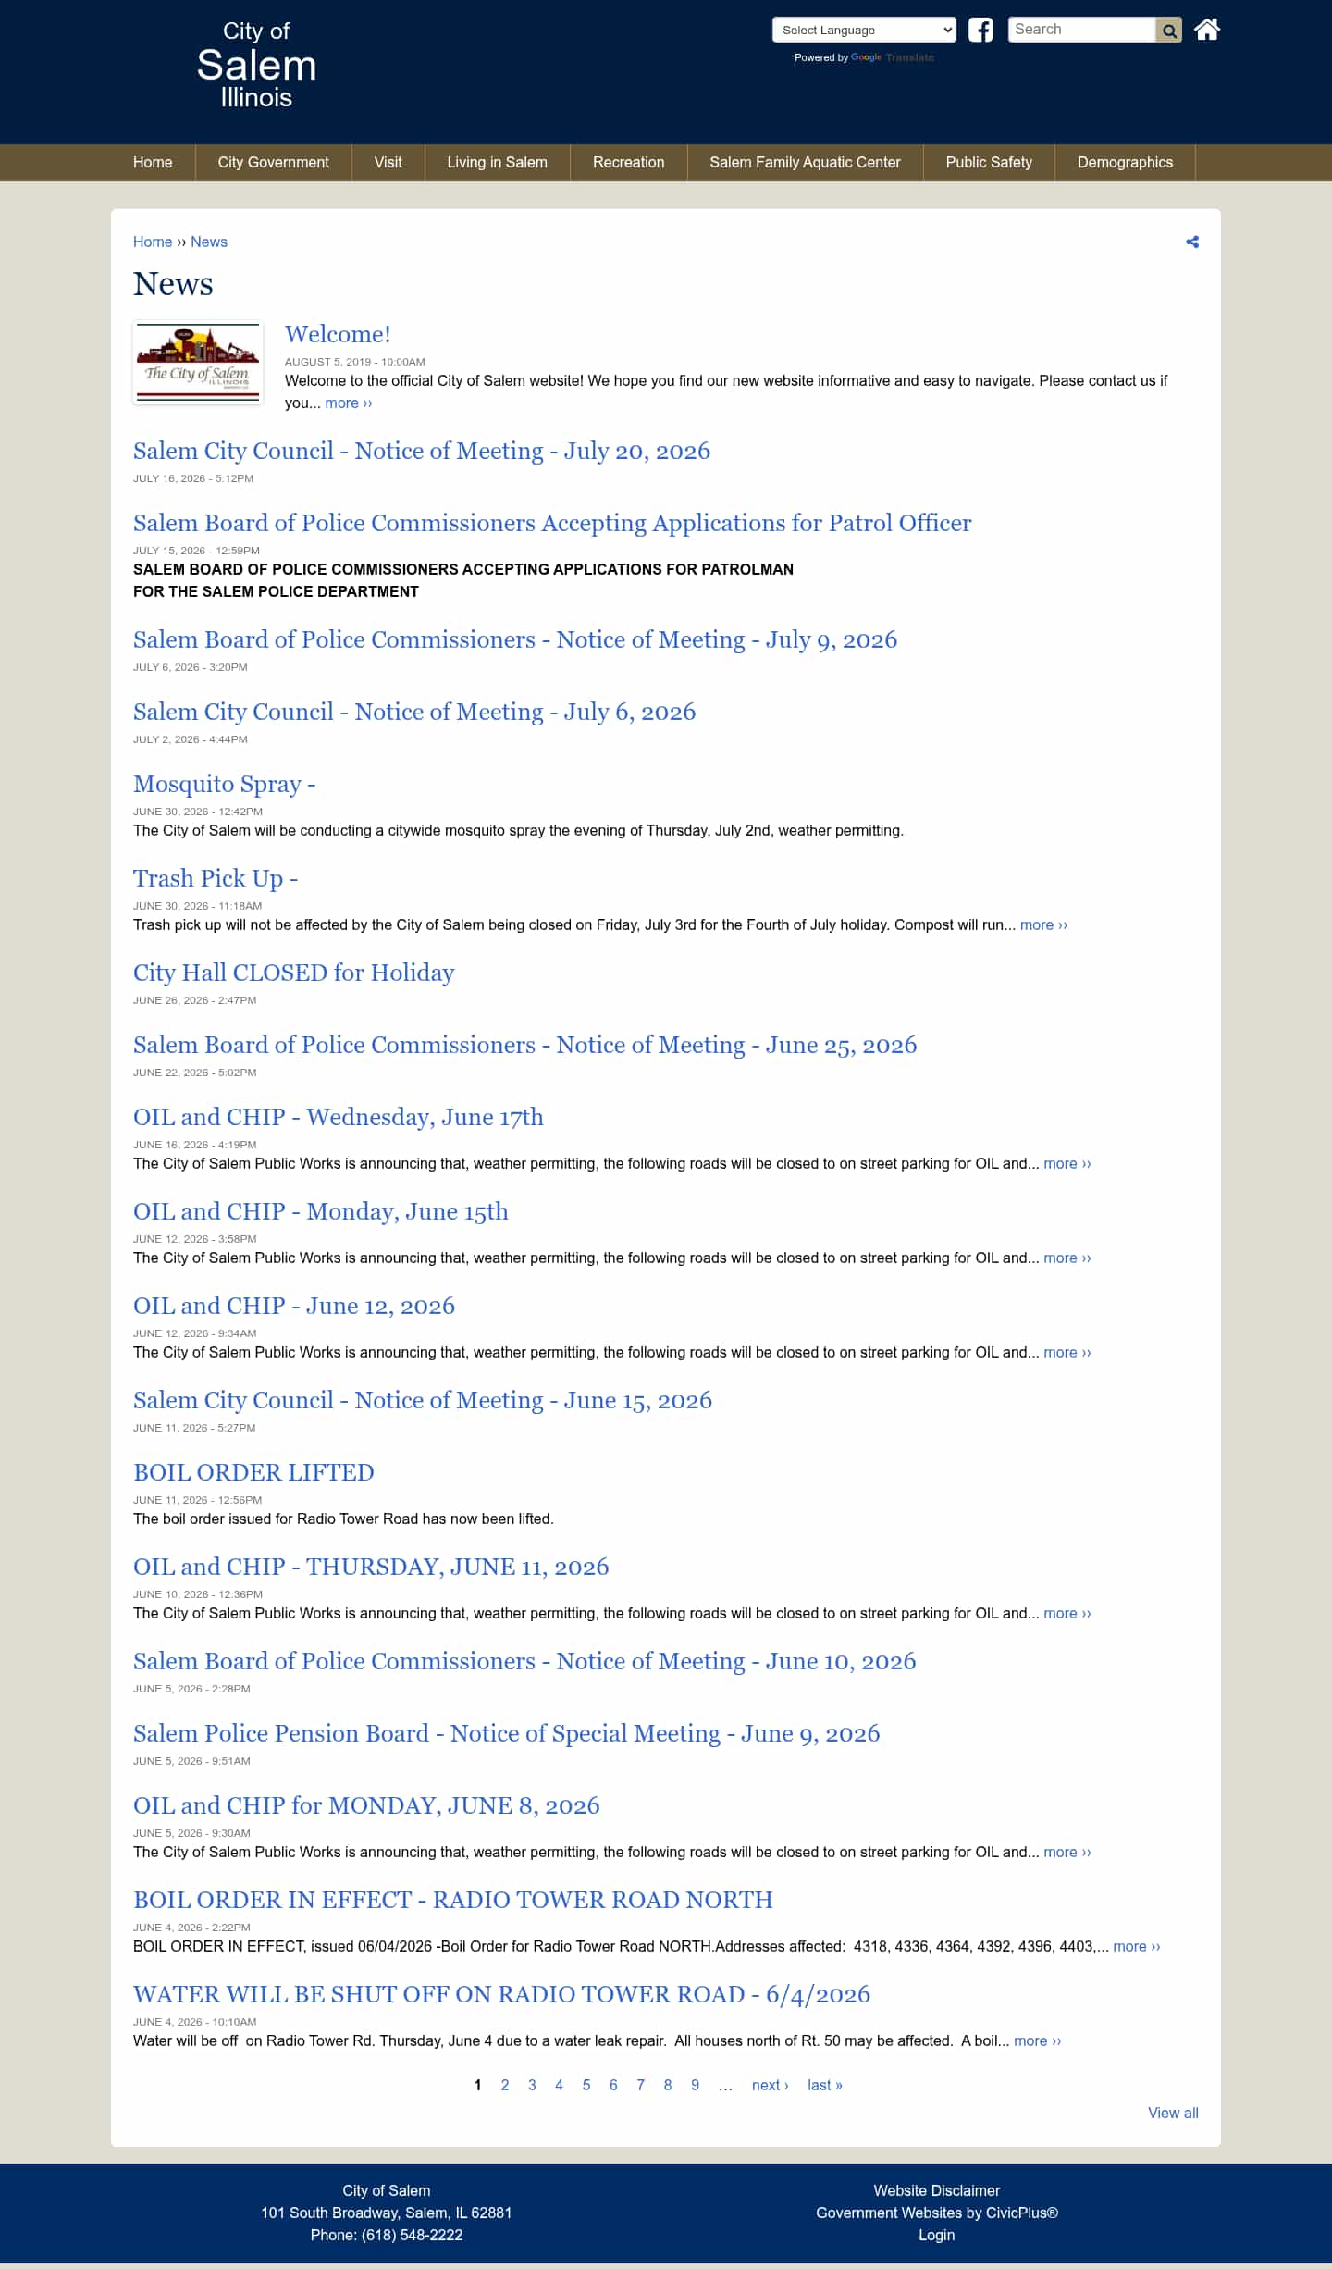The image size is (1332, 2269).
Task: Open BOIL ORDER IN EFFECT Radio Tower Road
Action: tap(453, 1900)
